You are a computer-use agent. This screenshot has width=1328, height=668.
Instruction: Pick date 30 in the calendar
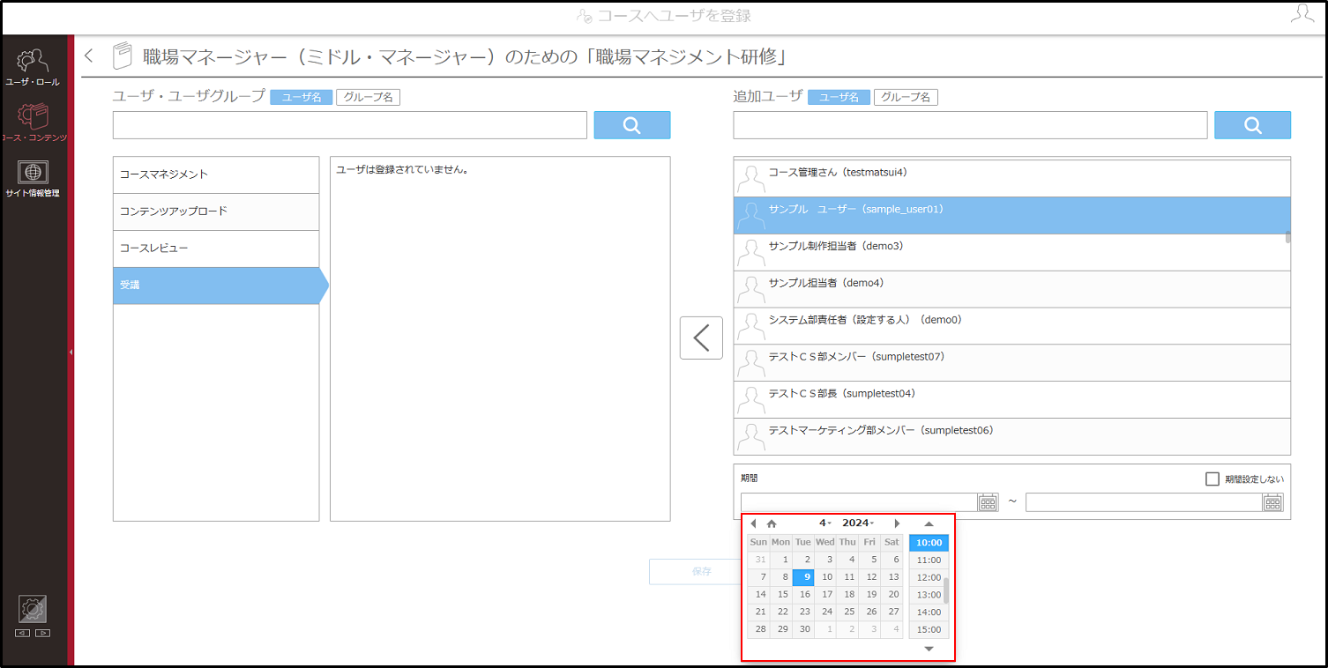[x=803, y=629]
